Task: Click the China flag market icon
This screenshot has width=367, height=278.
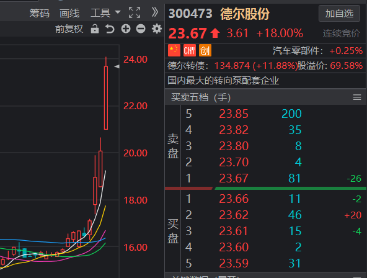Action: [x=174, y=50]
